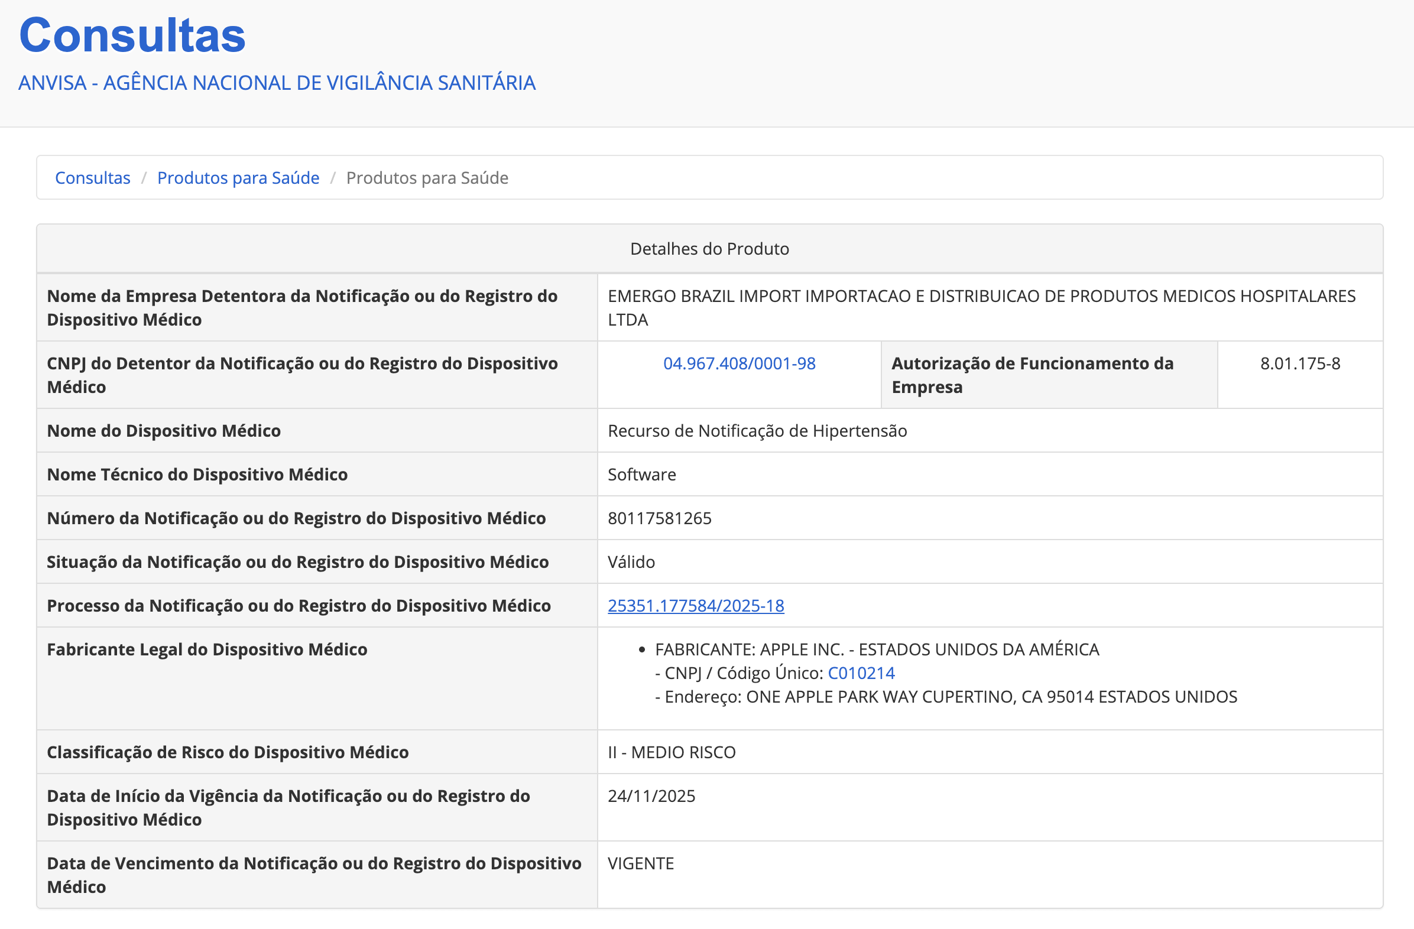Click inactive Produtos para Saúde breadcrumb

coord(427,178)
